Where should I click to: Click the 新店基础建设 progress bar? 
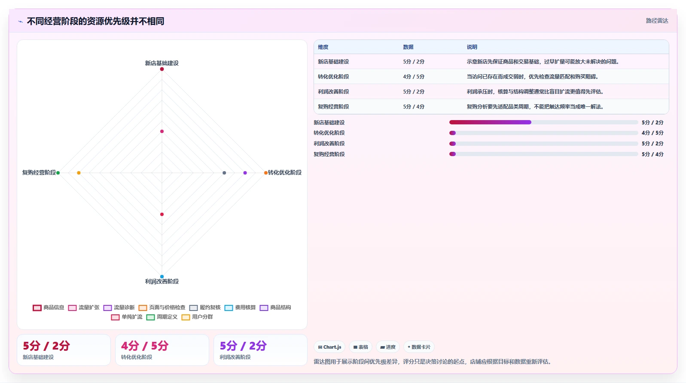tap(543, 122)
